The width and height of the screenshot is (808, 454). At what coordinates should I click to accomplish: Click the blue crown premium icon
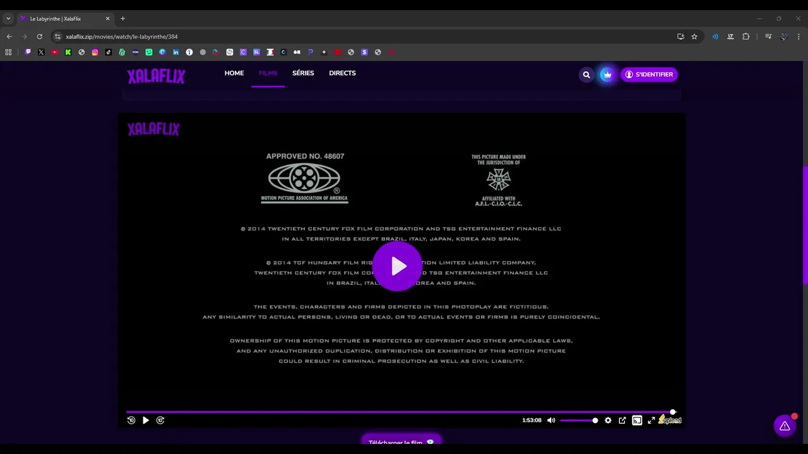(607, 74)
